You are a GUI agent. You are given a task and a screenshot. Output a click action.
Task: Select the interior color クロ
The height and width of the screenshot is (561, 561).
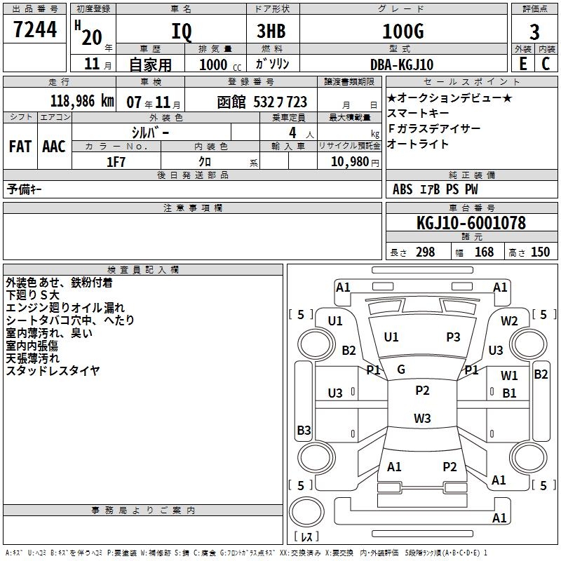205,162
